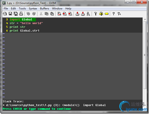Click the Redo toolbar icon

[34, 14]
